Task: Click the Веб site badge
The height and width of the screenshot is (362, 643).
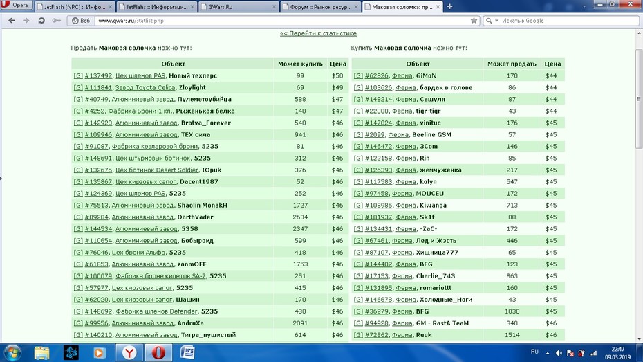Action: [80, 21]
